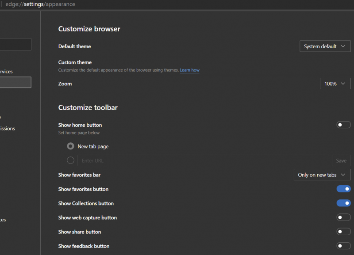
Task: Click the settings search box in sidebar
Action: (15, 44)
